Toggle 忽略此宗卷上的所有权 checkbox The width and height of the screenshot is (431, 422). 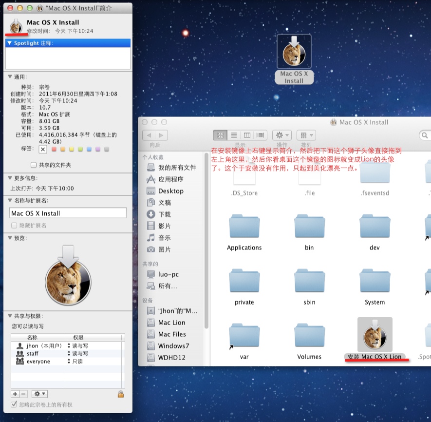click(14, 404)
